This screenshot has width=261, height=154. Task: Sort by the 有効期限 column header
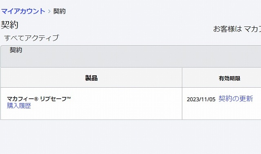click(x=230, y=78)
